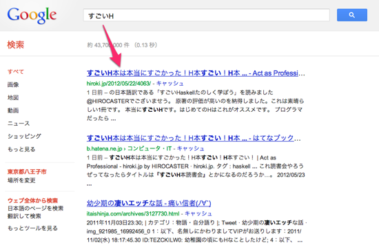Select 日本語のページを検索 option
This screenshot has height=252, width=379.
click(x=36, y=209)
